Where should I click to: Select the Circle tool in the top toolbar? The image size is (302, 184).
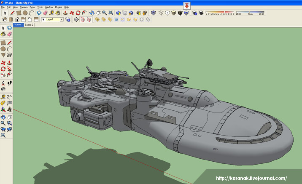[25, 13]
